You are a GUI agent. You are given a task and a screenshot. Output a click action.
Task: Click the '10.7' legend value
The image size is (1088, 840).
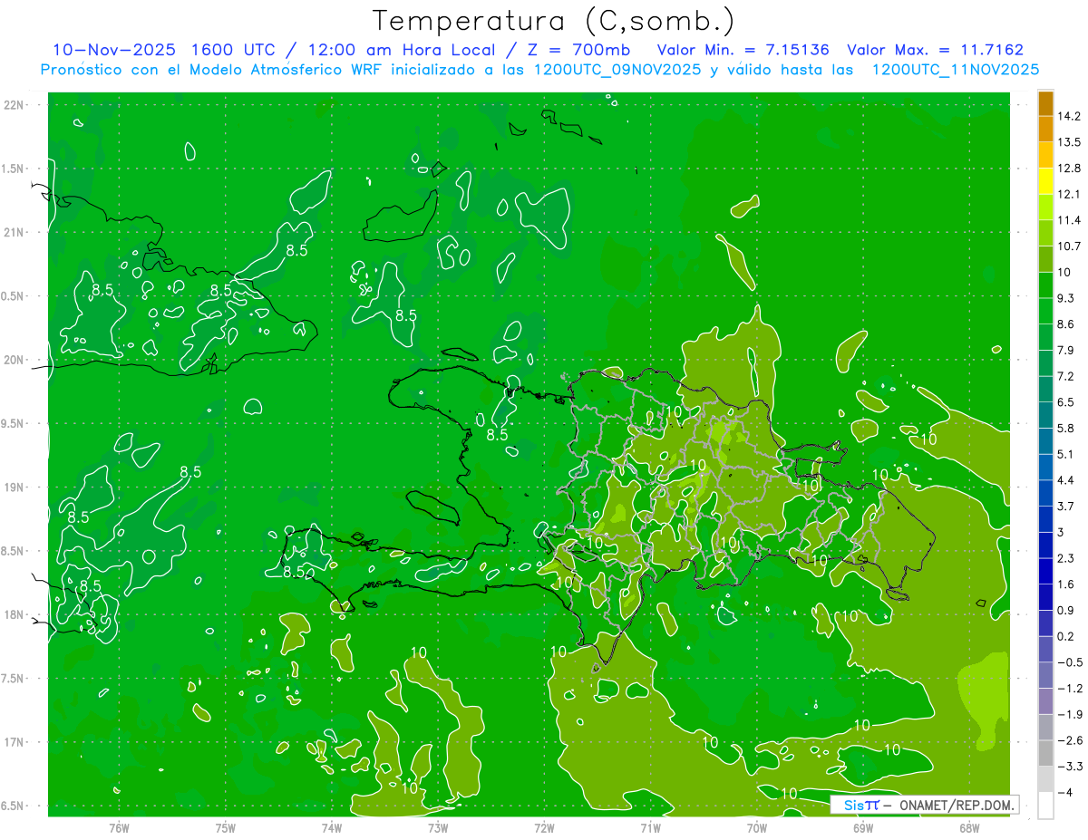1069,246
